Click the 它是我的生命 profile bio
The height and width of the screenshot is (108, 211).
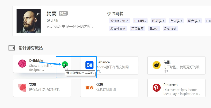[x=70, y=26]
